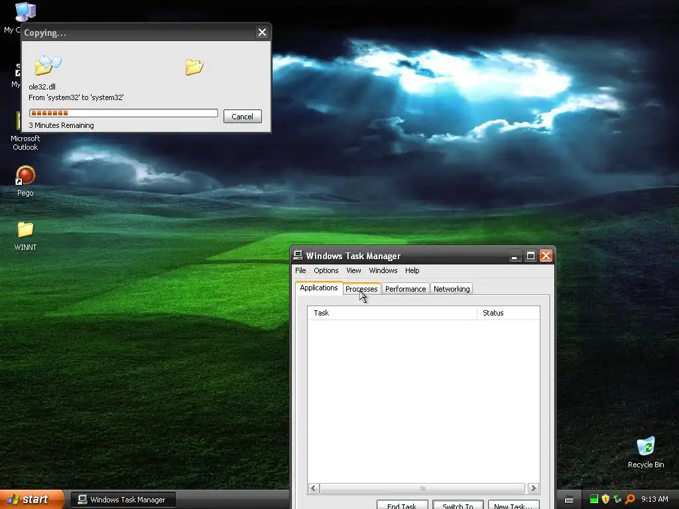Click the '3 Minutes Remaining' text
Screen dimensions: 679x509
pyautogui.click(x=61, y=125)
